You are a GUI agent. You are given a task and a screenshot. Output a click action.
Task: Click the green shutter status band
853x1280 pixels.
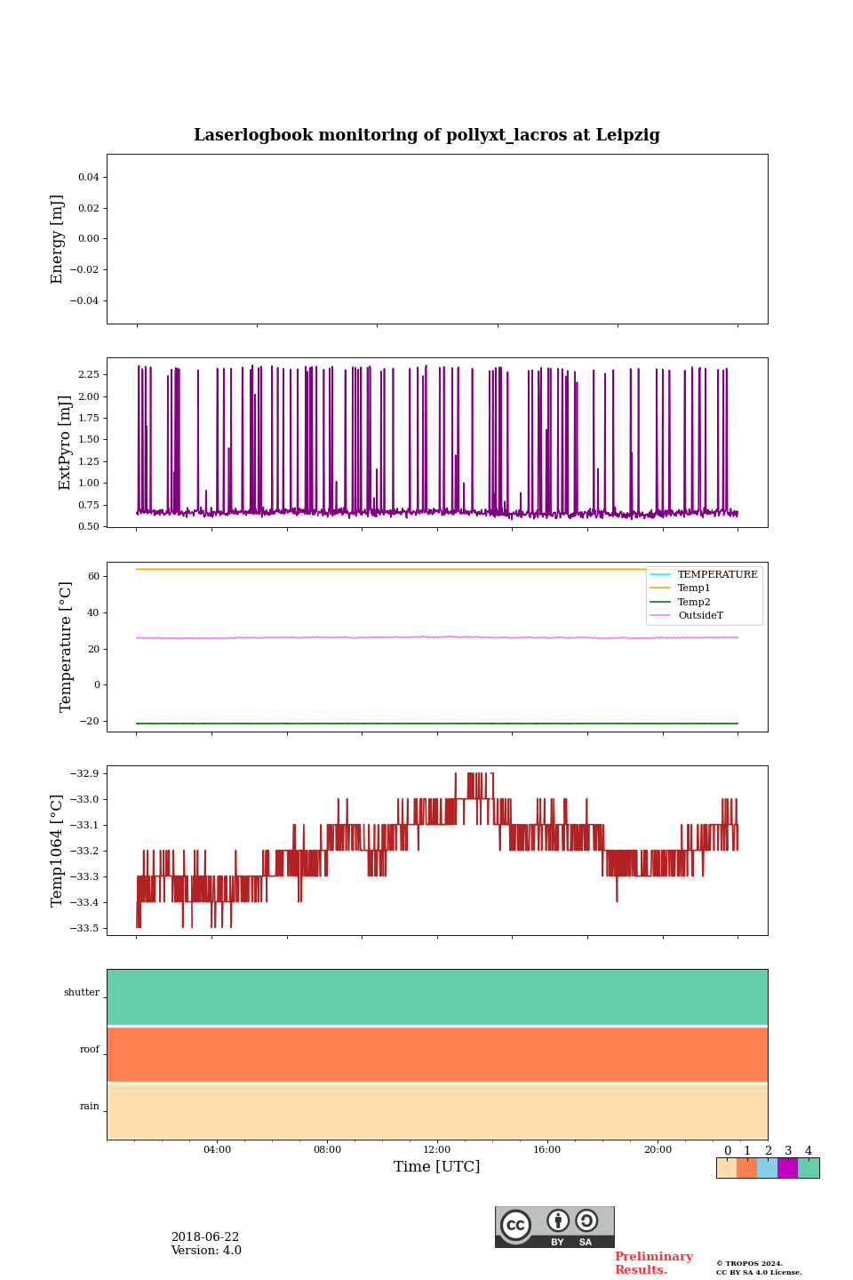click(437, 997)
